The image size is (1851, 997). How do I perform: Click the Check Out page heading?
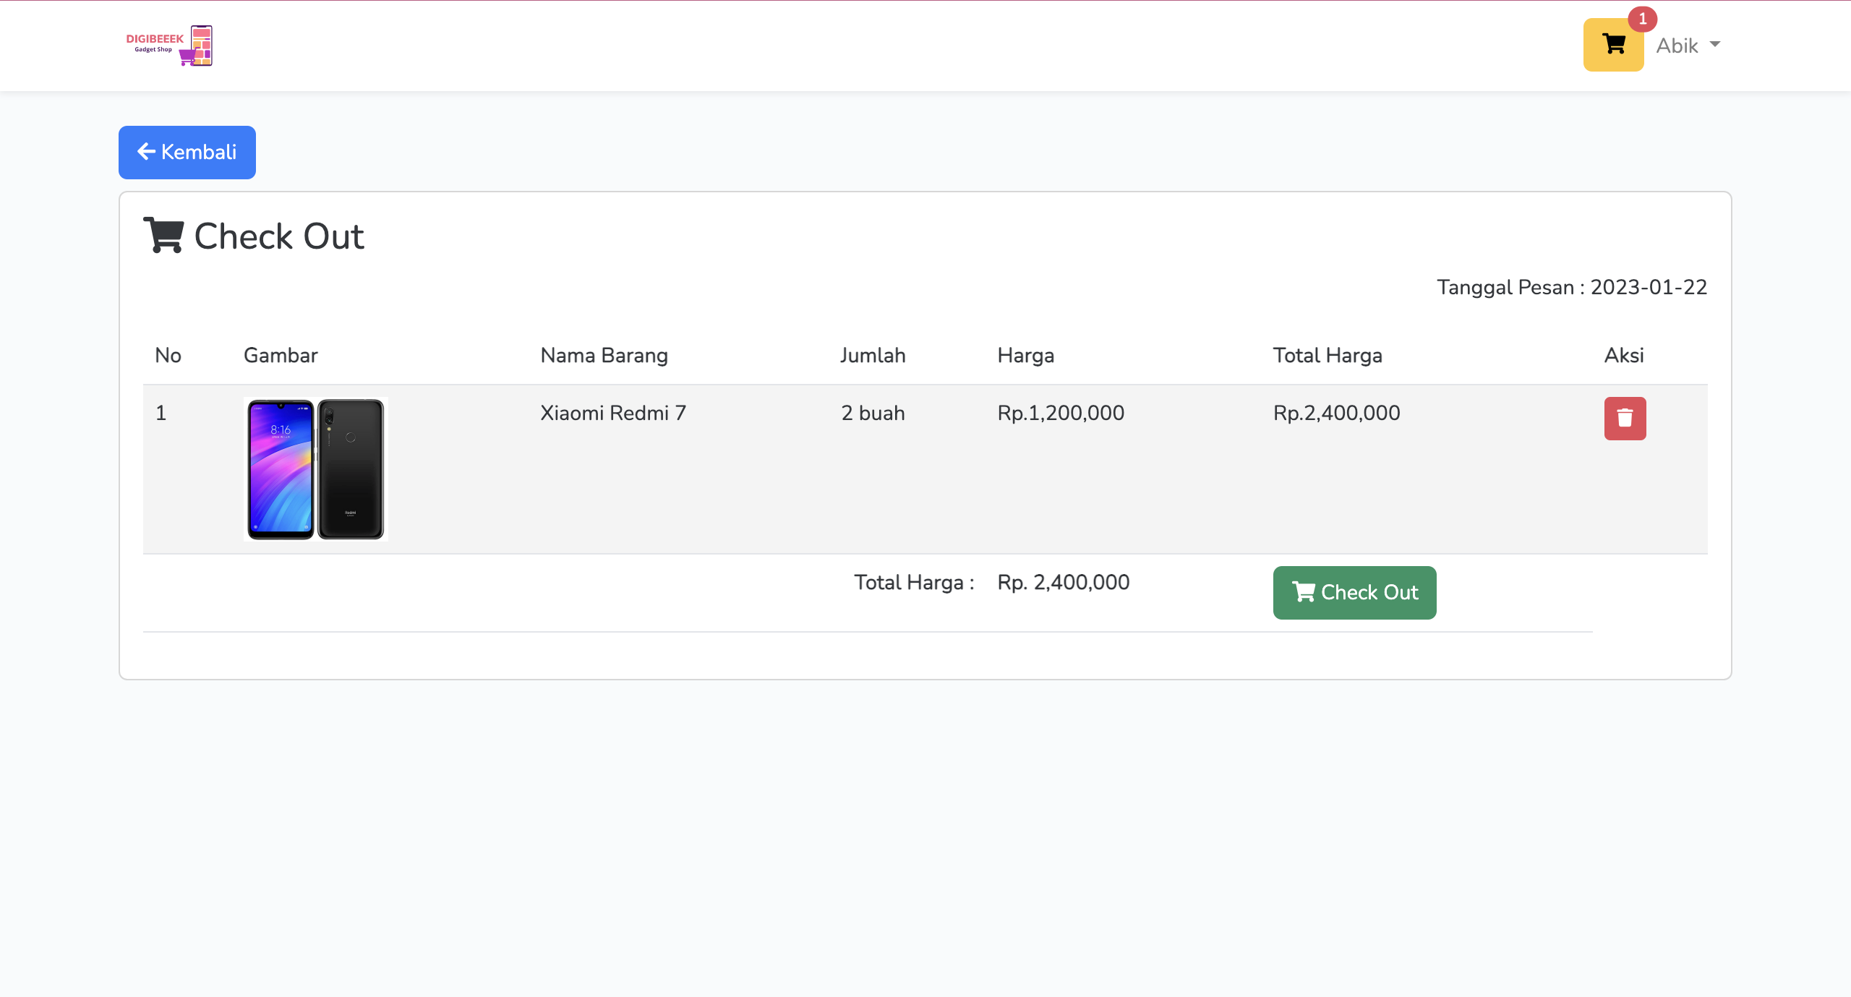254,236
